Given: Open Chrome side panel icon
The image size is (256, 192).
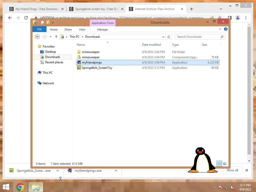Looking at the screenshot, I should (x=229, y=18).
